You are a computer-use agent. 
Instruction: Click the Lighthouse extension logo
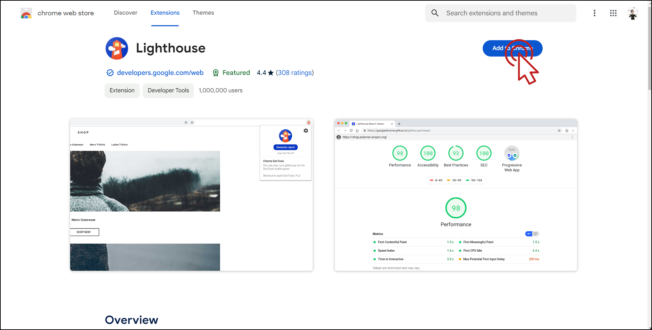tap(117, 48)
